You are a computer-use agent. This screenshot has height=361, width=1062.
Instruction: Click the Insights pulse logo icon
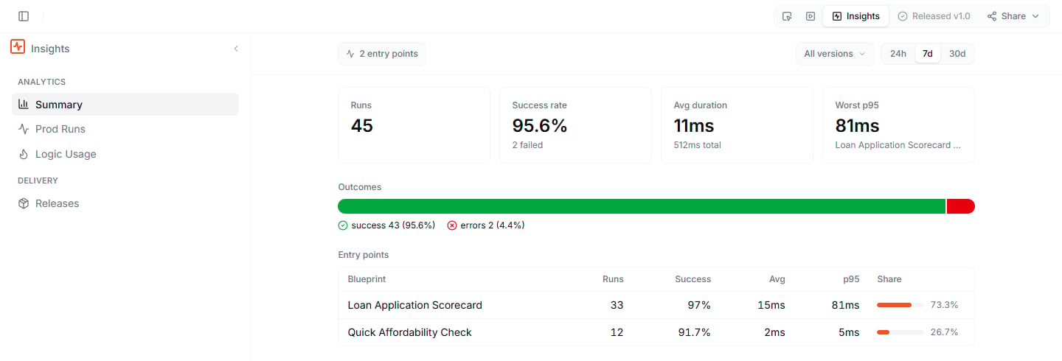18,47
